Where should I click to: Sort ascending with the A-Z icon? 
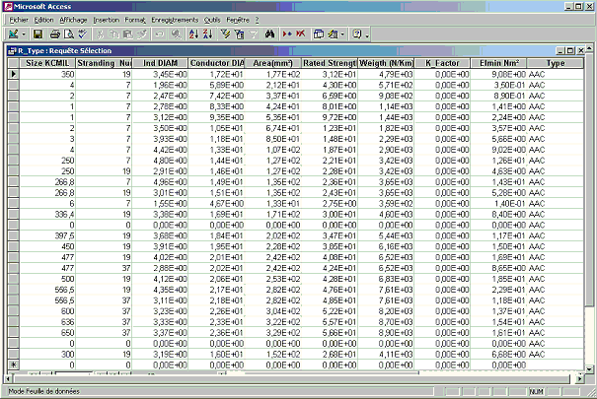tap(193, 34)
